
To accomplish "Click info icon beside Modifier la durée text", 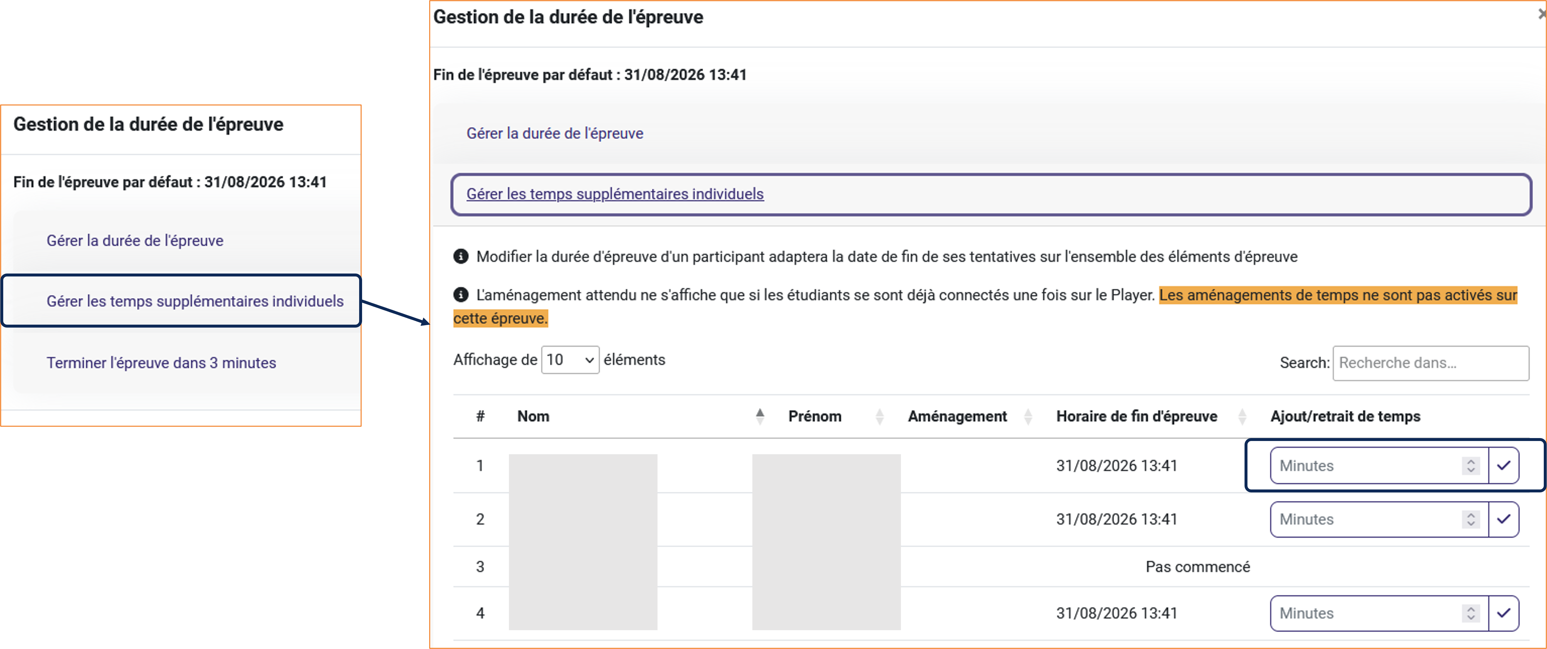I will (x=461, y=256).
